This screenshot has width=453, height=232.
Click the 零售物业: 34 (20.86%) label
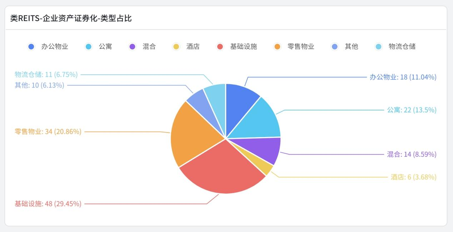tap(48, 132)
